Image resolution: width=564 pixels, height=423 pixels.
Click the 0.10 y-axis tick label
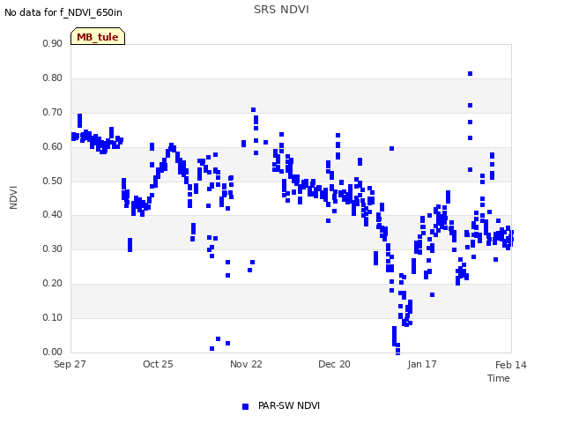(53, 317)
